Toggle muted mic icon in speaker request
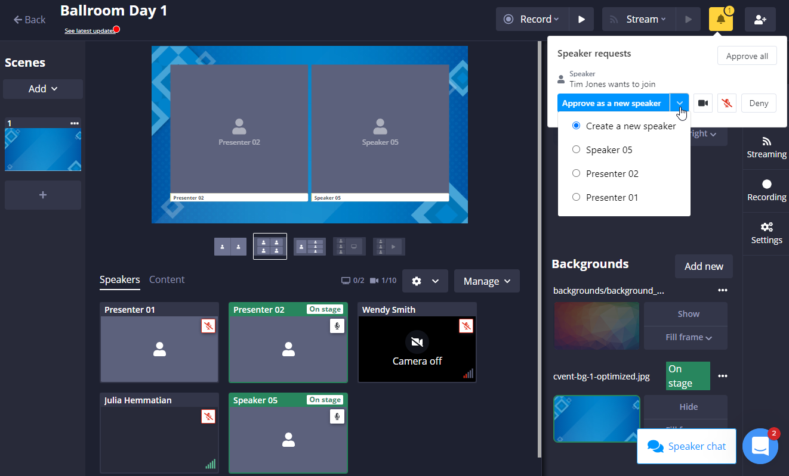 pyautogui.click(x=726, y=103)
